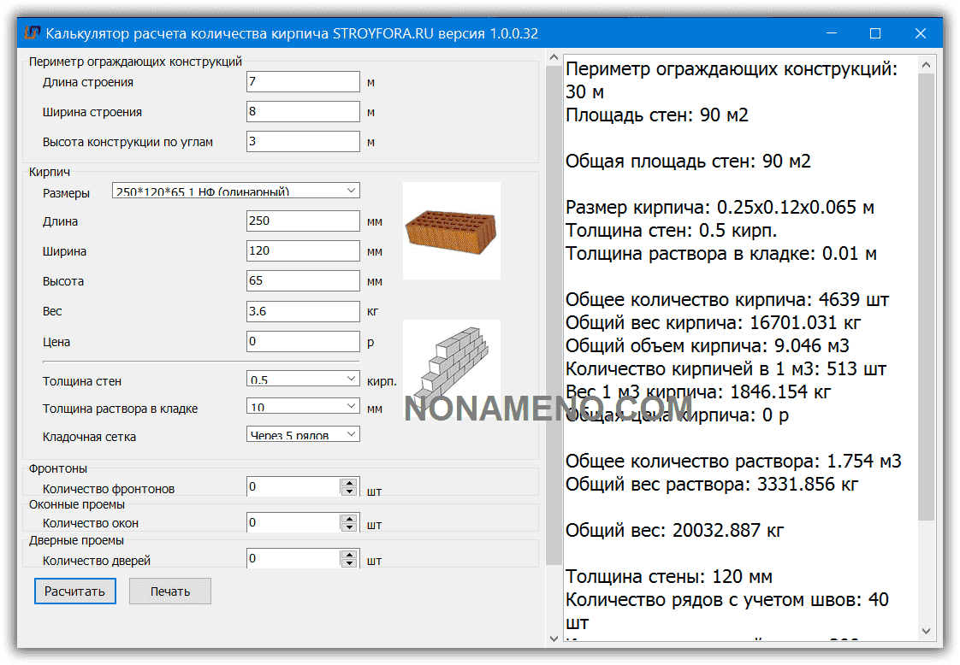Click results panel scroll down arrow

tap(926, 631)
